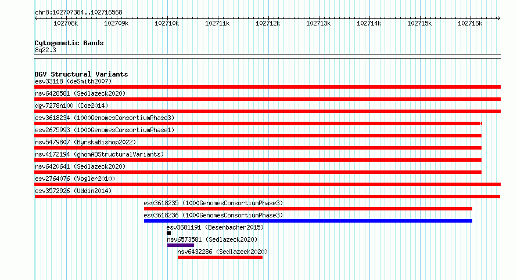This screenshot has width=517, height=280.
Task: Click nsv6573581 (Sedlazeck2020) label
Action: tap(212, 239)
